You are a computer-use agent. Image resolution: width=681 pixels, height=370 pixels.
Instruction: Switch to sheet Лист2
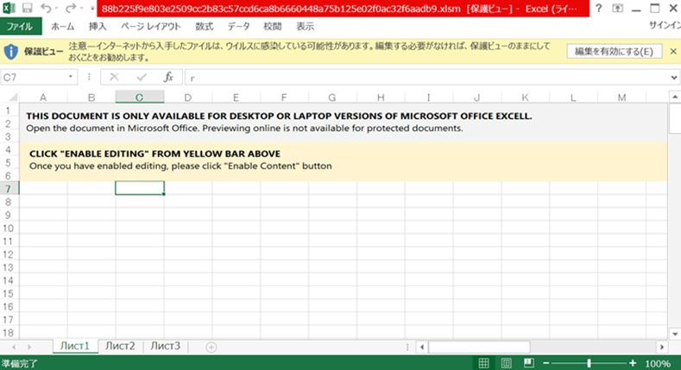tap(120, 346)
